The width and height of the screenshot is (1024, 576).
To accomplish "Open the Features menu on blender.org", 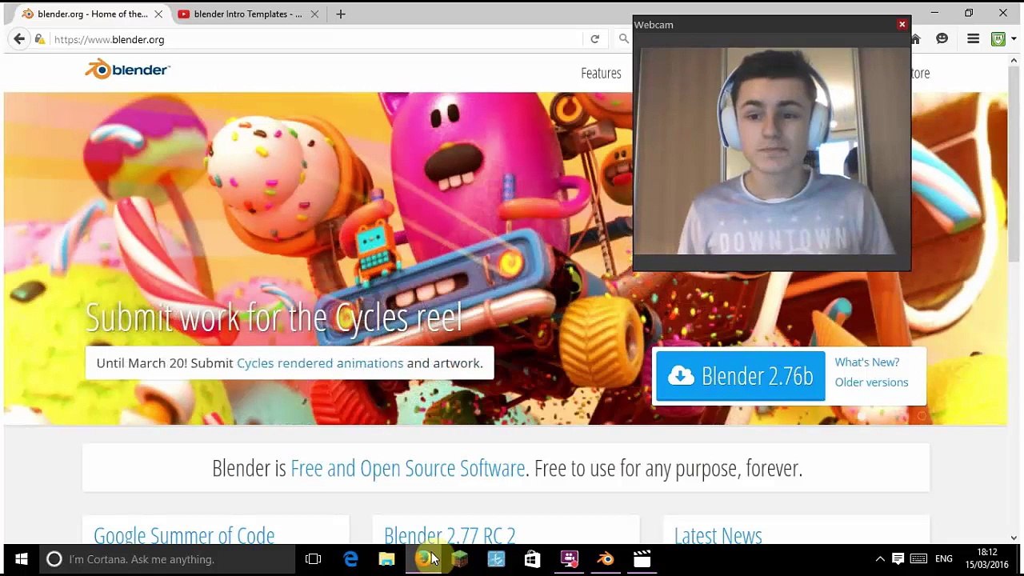I will pyautogui.click(x=601, y=73).
